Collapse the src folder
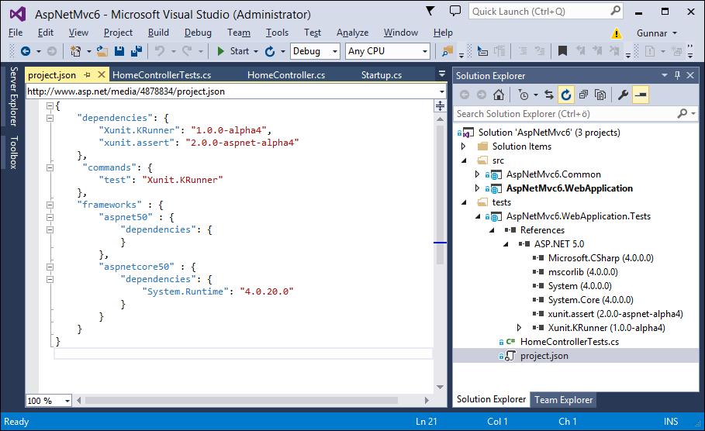This screenshot has height=431, width=705. 464,160
